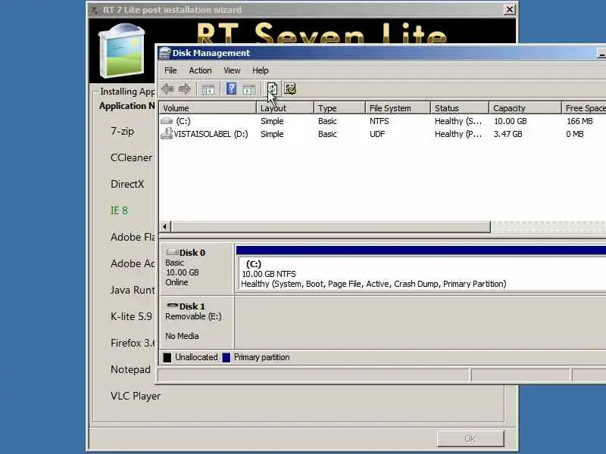Open Help via blue question mark icon

click(231, 89)
